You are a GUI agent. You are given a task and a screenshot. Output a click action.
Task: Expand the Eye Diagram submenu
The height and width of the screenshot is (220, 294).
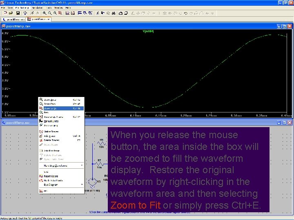click(x=61, y=185)
